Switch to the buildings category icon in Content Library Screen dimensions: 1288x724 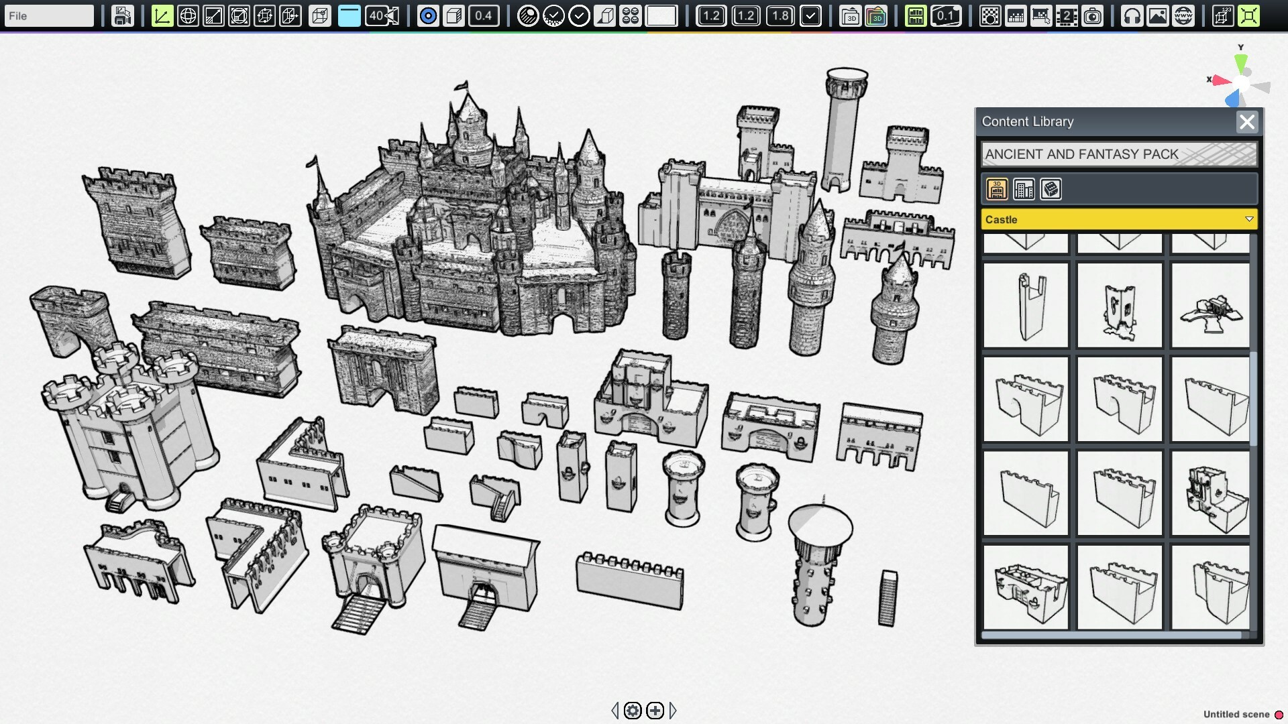point(1024,189)
